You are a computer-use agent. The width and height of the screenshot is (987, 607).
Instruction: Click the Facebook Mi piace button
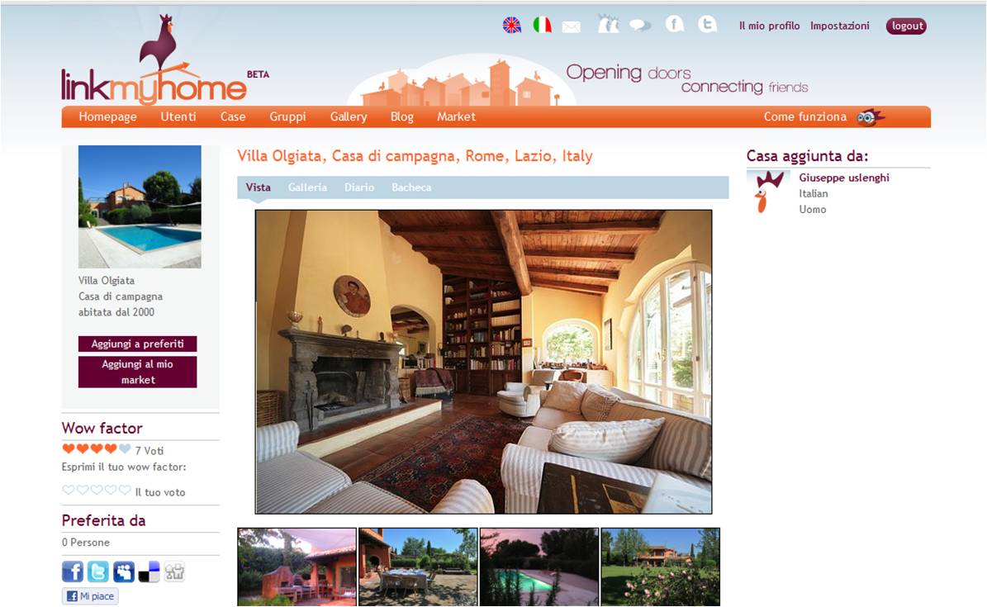coord(90,595)
